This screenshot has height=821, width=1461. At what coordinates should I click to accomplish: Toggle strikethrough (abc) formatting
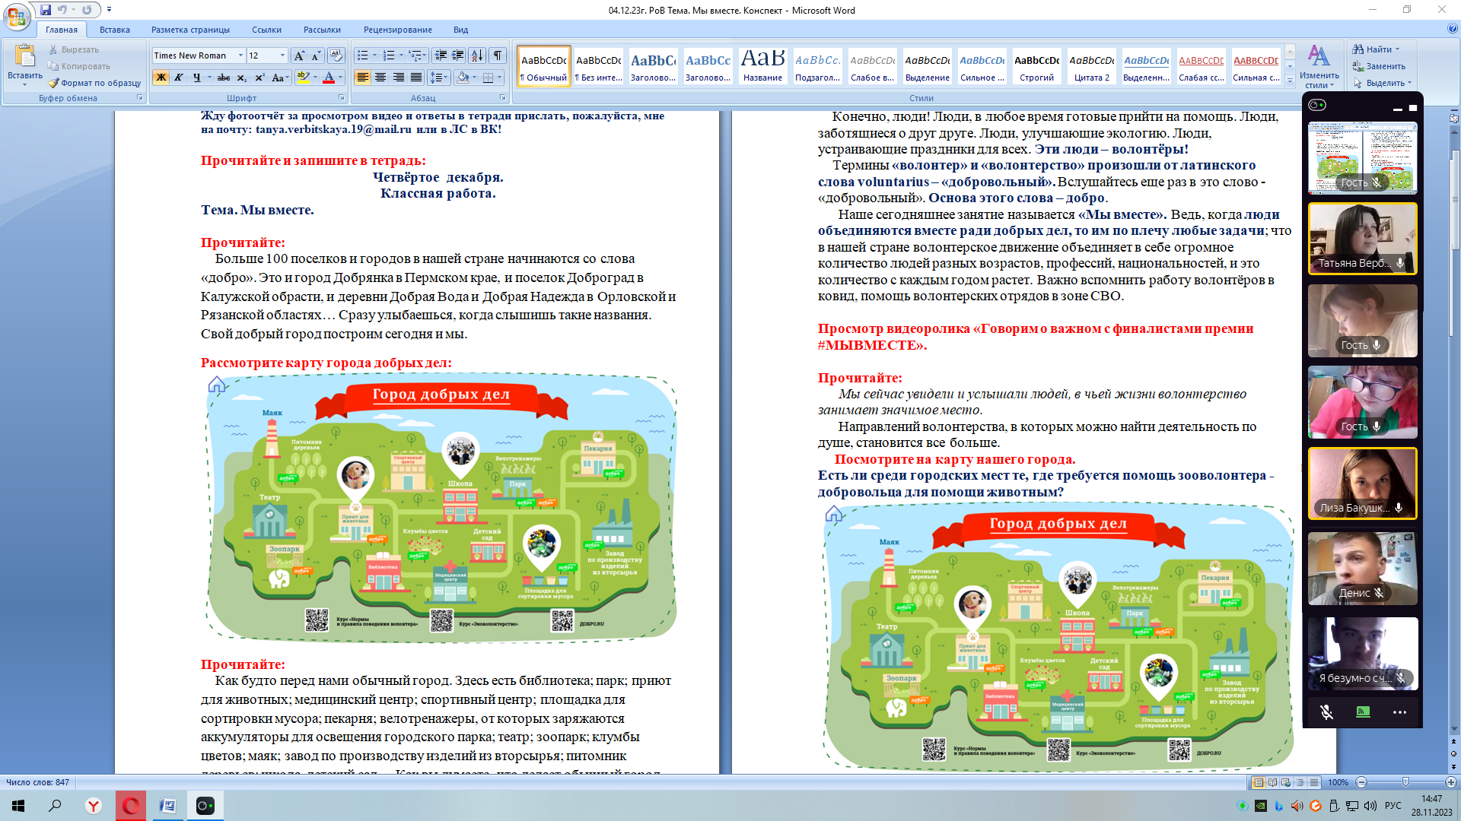pos(223,78)
